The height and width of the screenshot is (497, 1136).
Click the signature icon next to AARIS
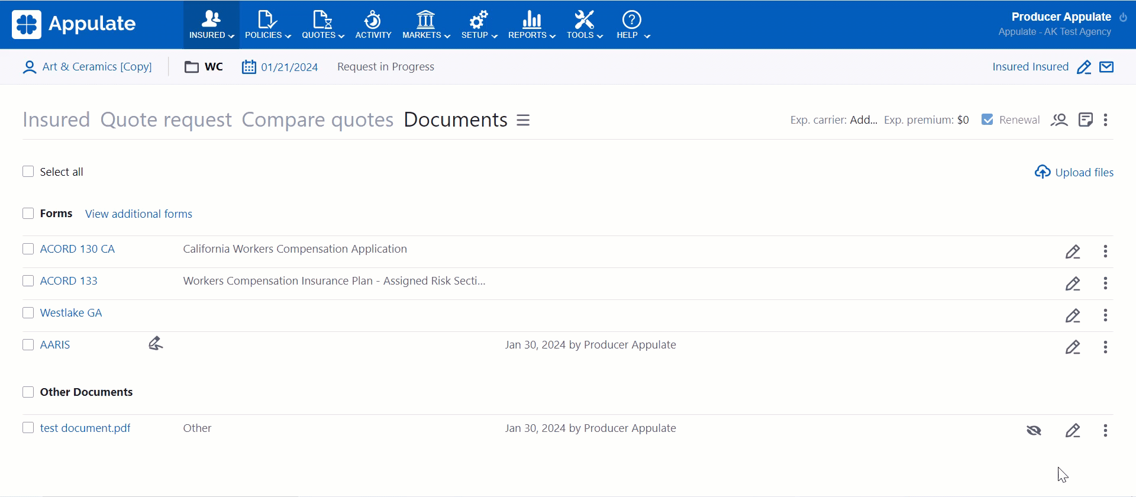156,344
